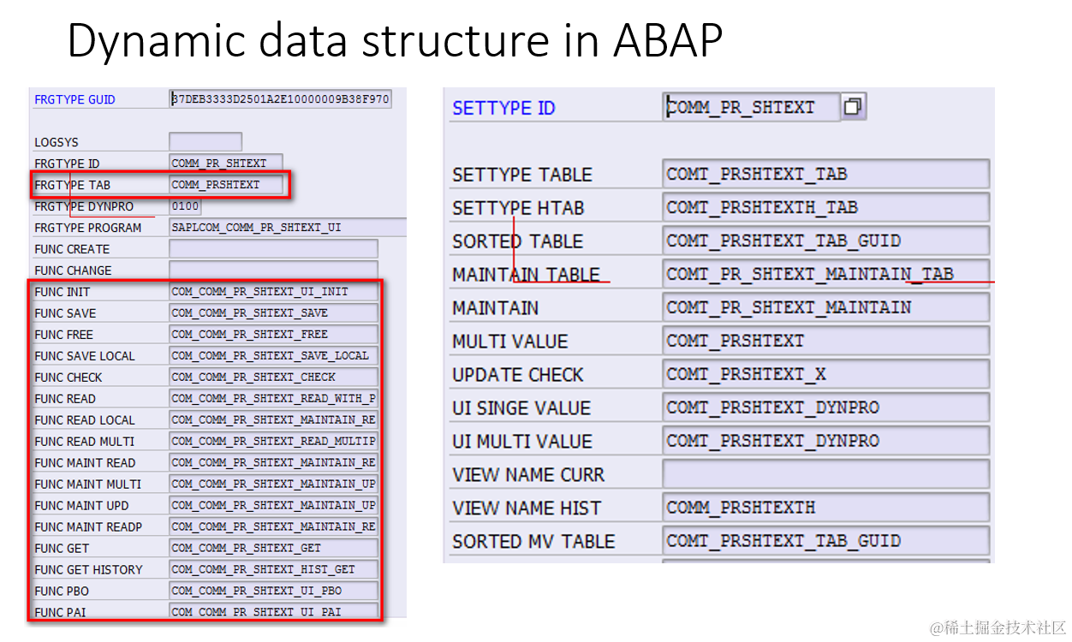Select the FUNC MAINT MULTI field
Viewport: 1072px width, 642px height.
click(273, 484)
